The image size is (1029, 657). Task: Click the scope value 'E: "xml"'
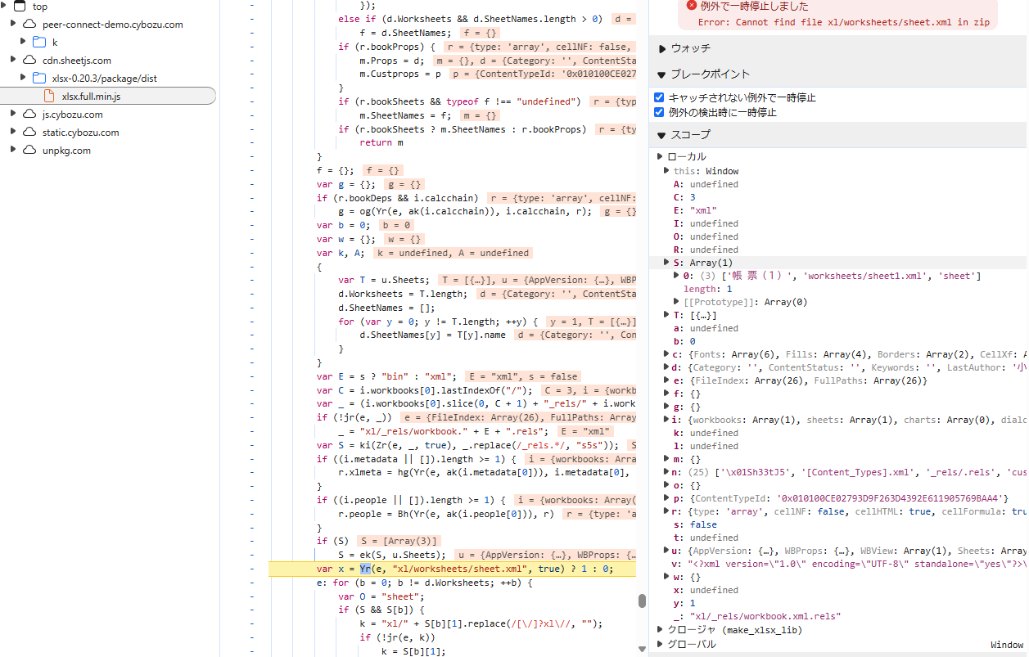point(695,210)
